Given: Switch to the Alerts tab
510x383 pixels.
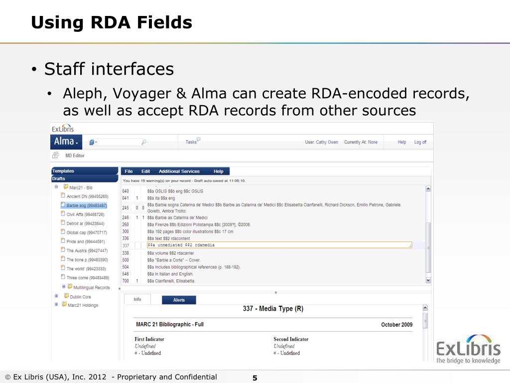Looking at the screenshot, I should 179,300.
